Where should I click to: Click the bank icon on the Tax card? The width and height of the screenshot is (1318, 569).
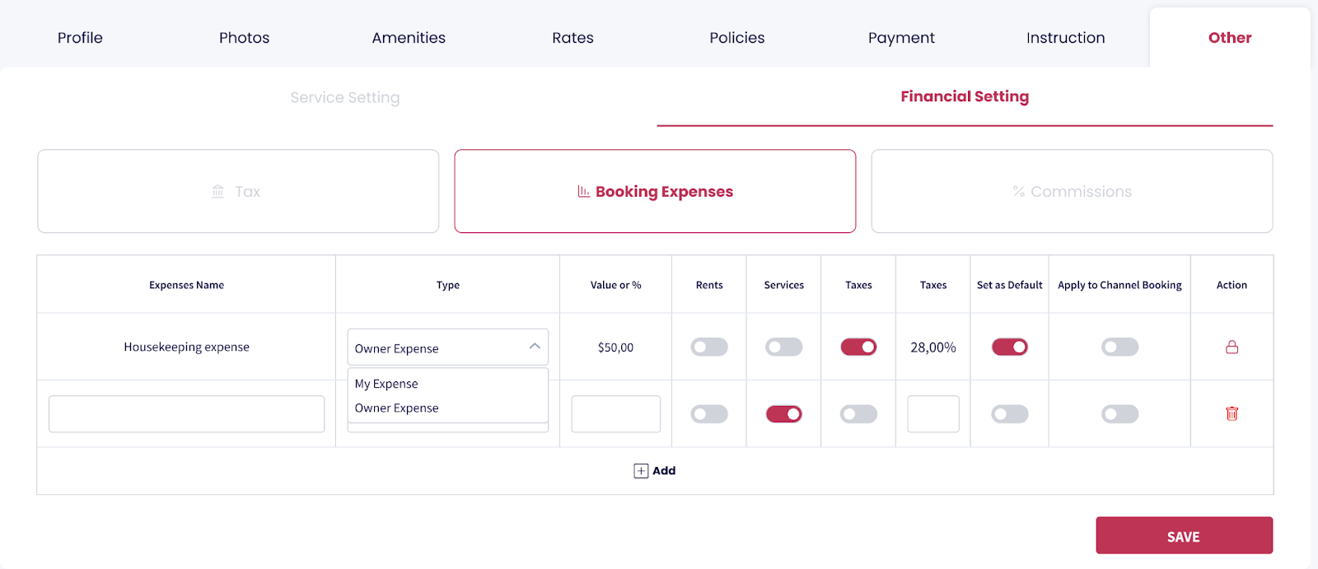[x=217, y=192]
